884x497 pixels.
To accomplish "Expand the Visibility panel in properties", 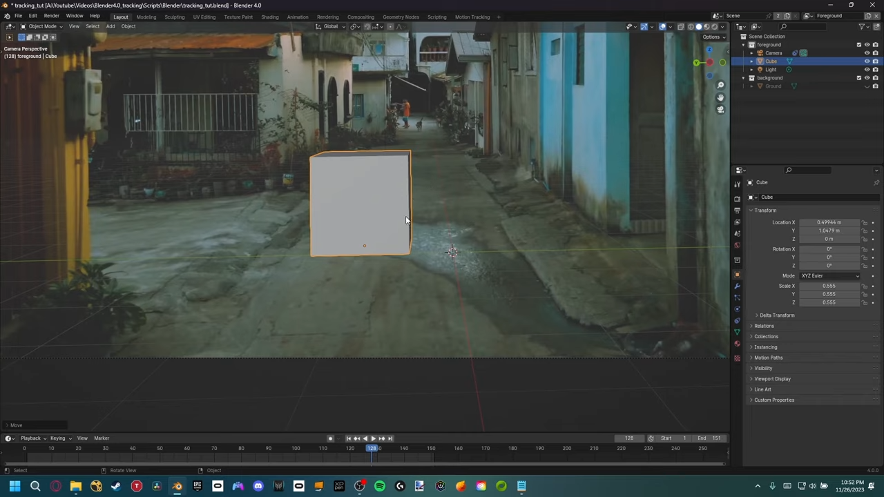I will pyautogui.click(x=763, y=368).
